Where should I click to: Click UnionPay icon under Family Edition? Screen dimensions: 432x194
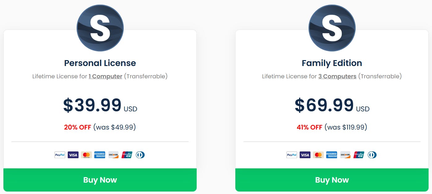point(359,155)
